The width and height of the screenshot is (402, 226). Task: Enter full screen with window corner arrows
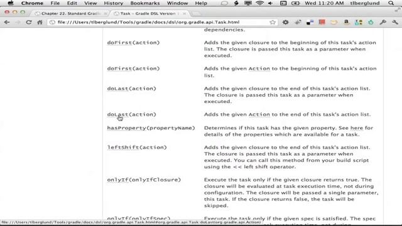tap(398, 10)
